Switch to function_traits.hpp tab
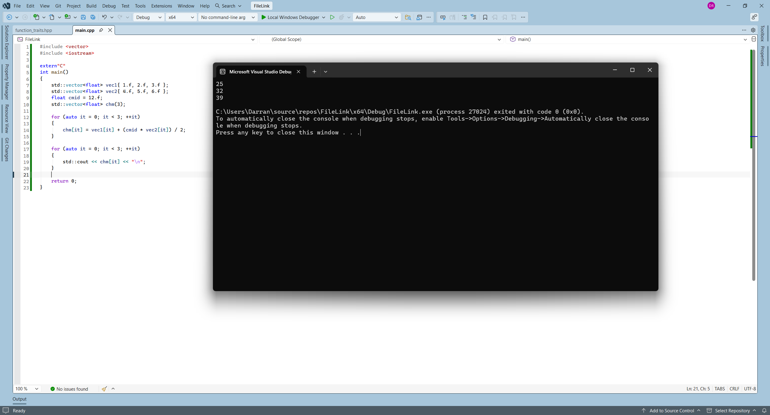This screenshot has width=770, height=415. click(34, 30)
